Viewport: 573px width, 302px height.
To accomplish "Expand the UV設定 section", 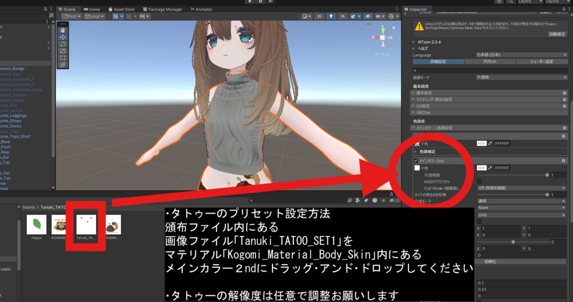I will pyautogui.click(x=490, y=106).
